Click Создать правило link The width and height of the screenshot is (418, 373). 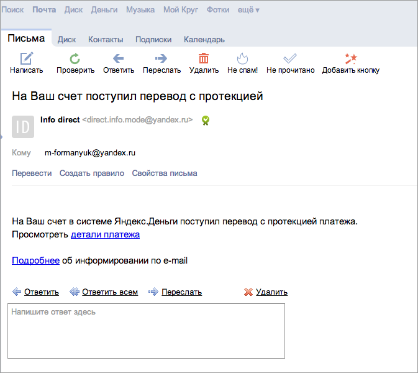(92, 173)
